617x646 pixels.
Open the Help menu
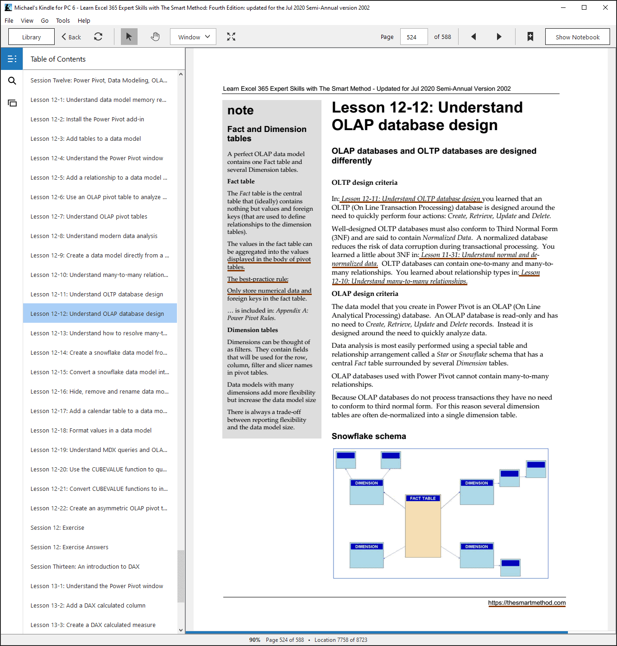(84, 20)
